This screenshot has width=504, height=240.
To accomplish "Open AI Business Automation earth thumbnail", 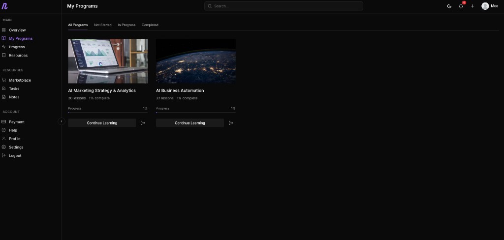I will point(196,61).
